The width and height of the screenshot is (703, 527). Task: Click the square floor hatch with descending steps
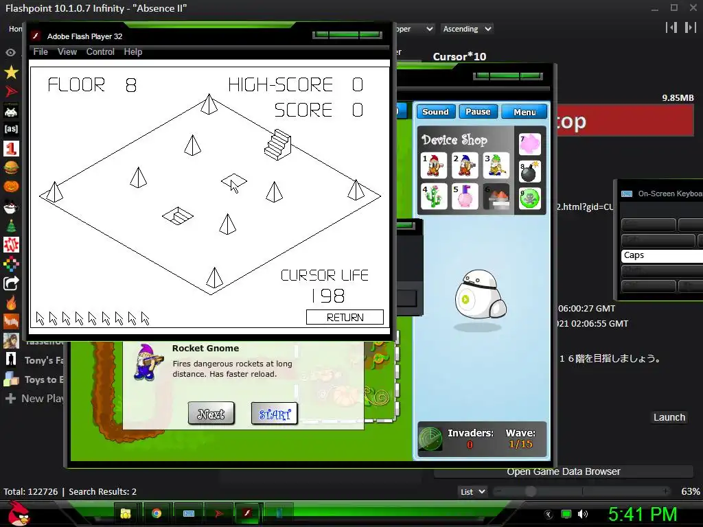tap(178, 215)
